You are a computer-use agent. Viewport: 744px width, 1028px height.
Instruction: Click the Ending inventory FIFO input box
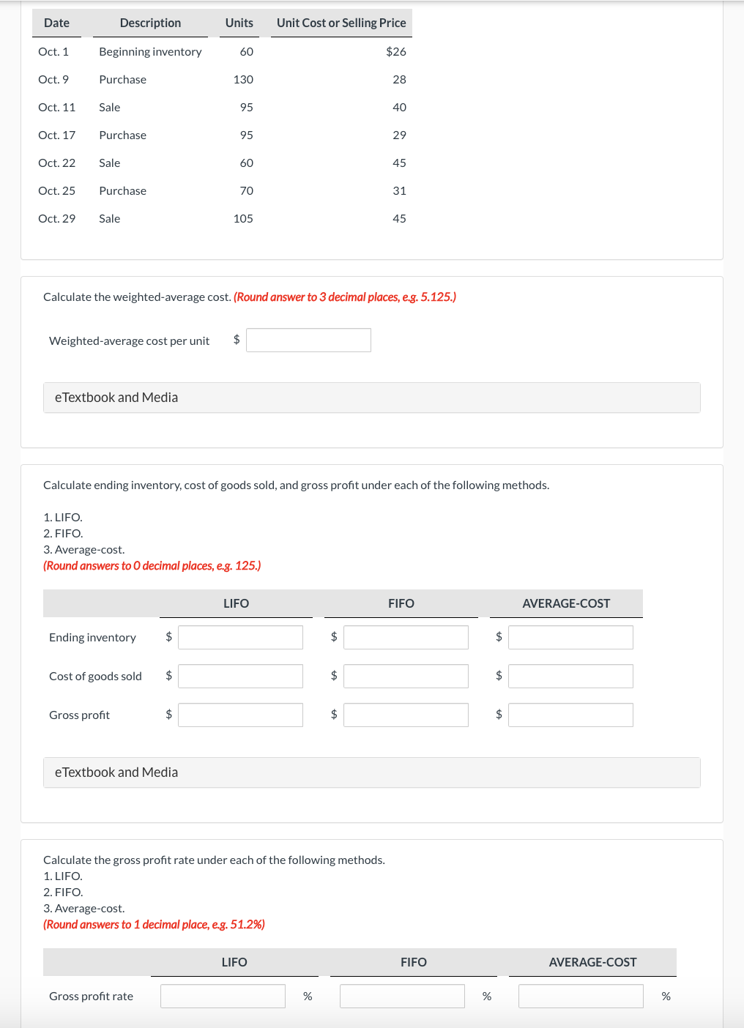(406, 637)
